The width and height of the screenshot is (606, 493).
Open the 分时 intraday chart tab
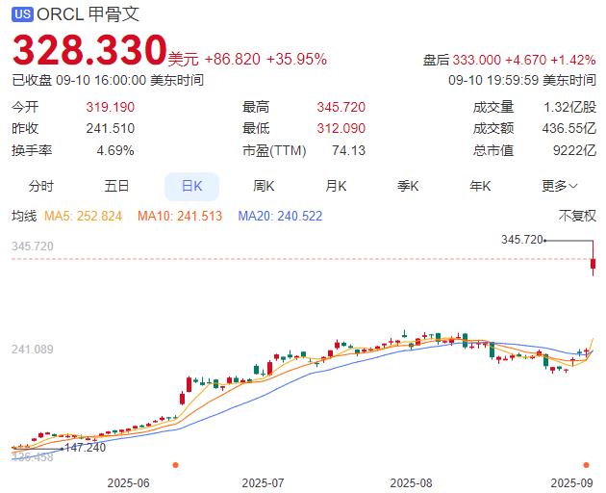tap(41, 187)
